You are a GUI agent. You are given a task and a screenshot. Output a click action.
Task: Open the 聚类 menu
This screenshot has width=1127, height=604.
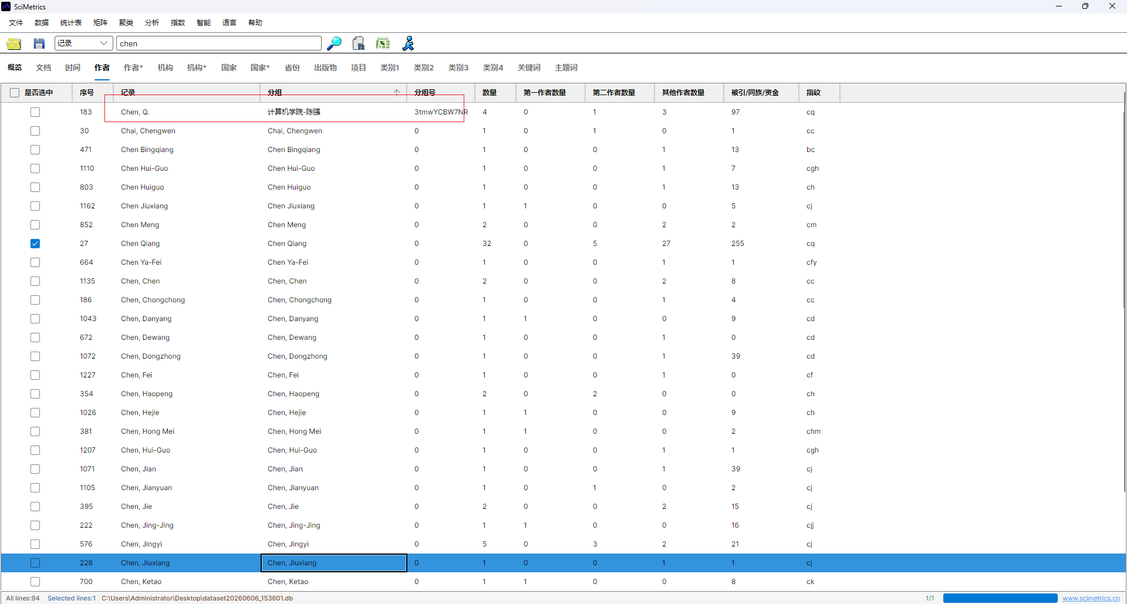pos(126,23)
